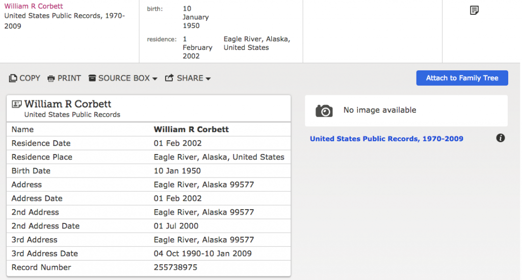
Task: Open United States Public Records, 1970-2009 link
Action: (386, 139)
